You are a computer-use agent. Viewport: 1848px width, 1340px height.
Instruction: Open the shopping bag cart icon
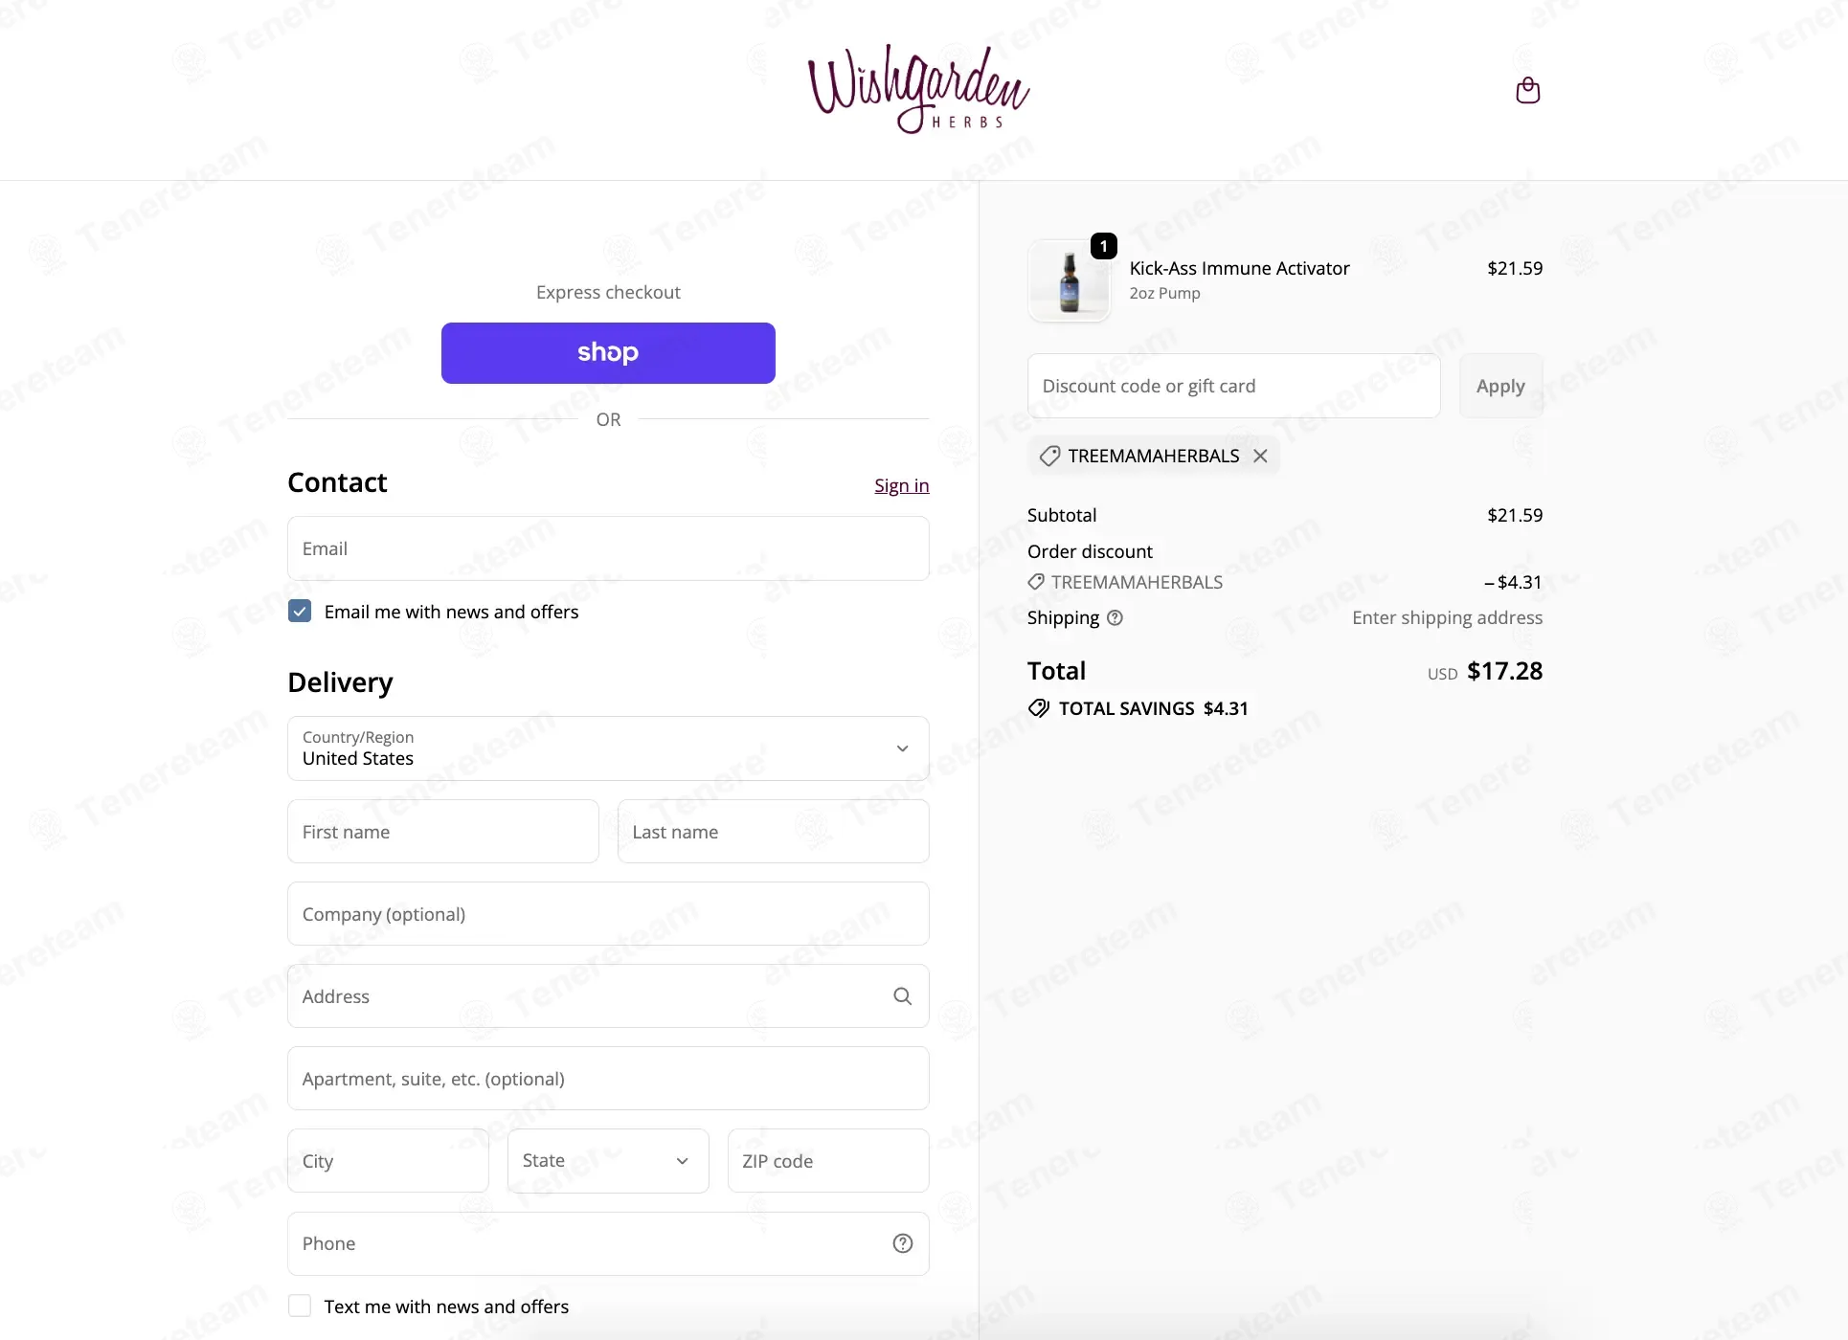click(1527, 90)
